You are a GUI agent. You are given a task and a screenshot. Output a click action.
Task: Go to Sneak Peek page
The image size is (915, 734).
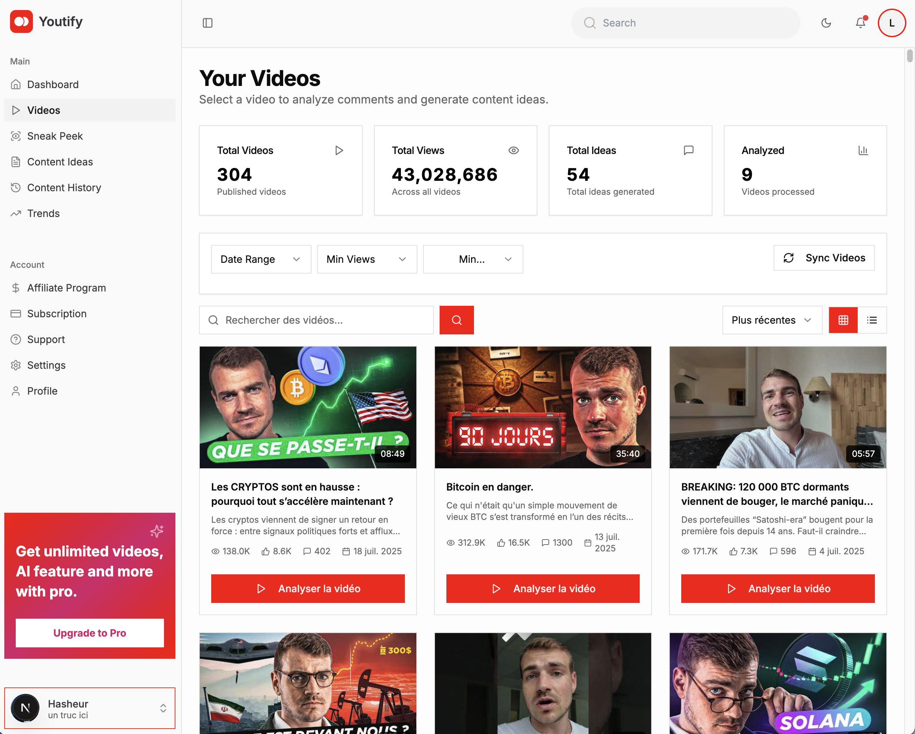click(x=55, y=136)
